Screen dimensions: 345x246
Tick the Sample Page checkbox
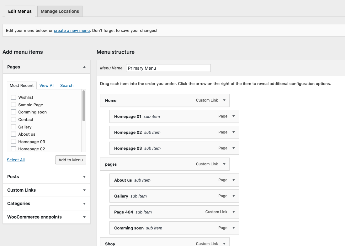coord(13,105)
